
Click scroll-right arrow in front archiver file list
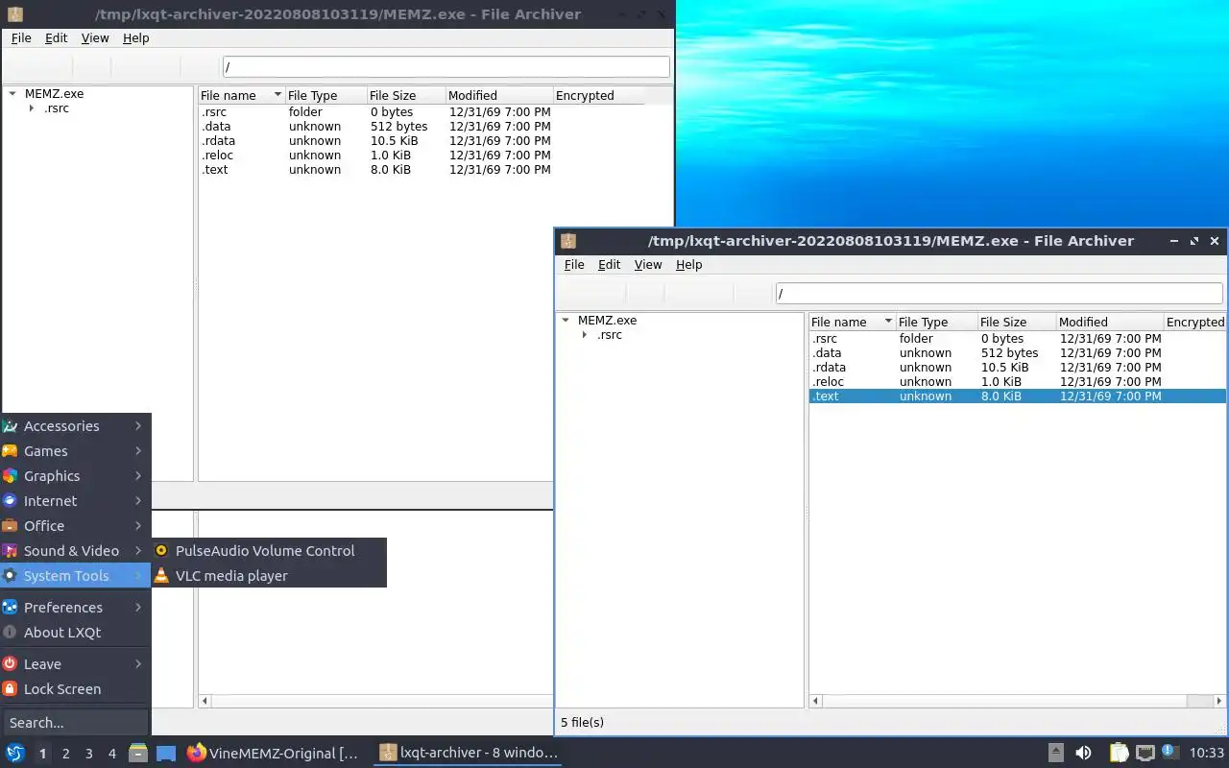[x=1219, y=702]
